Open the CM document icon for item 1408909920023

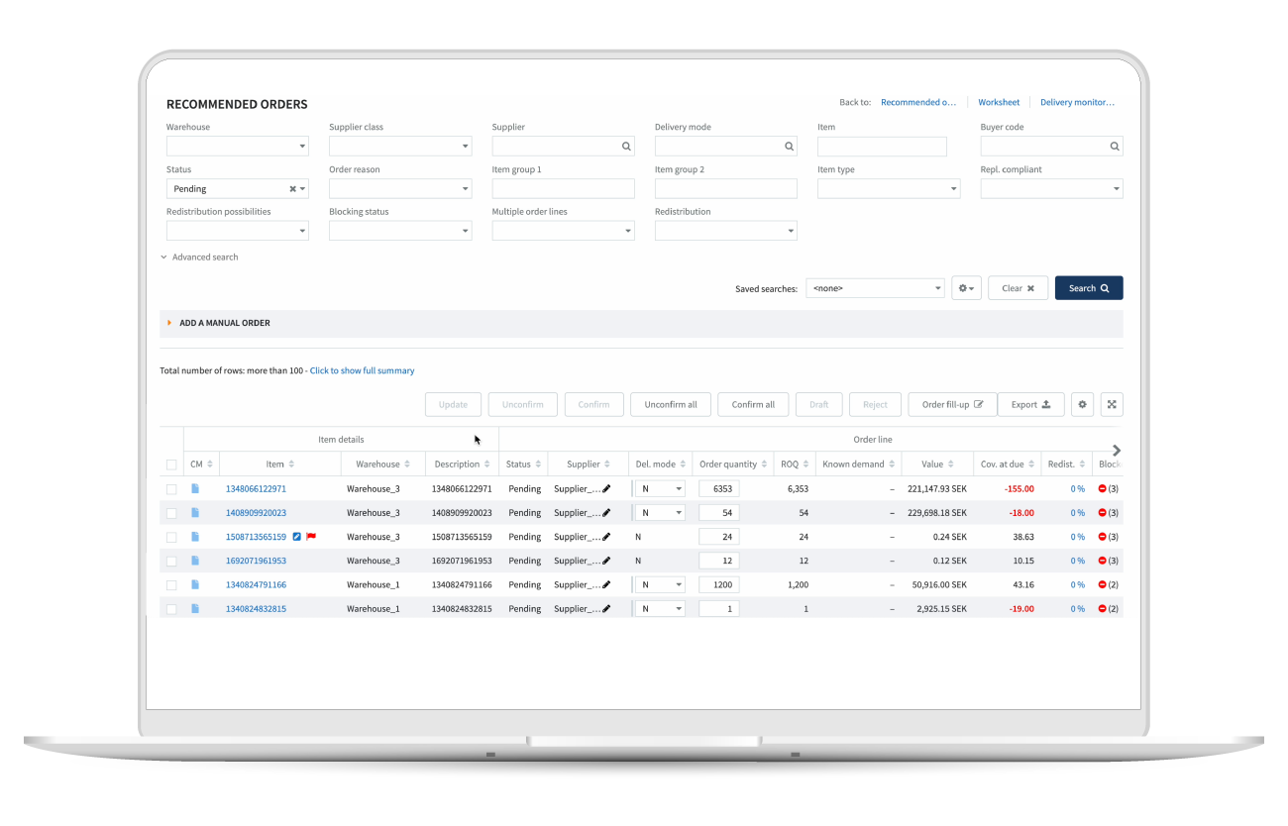tap(195, 513)
